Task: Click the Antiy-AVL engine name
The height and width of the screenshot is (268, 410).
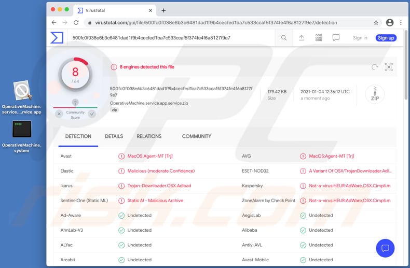Action: point(252,245)
